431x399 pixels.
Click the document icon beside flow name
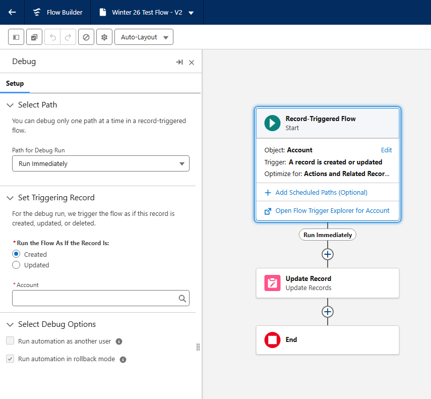pos(103,13)
